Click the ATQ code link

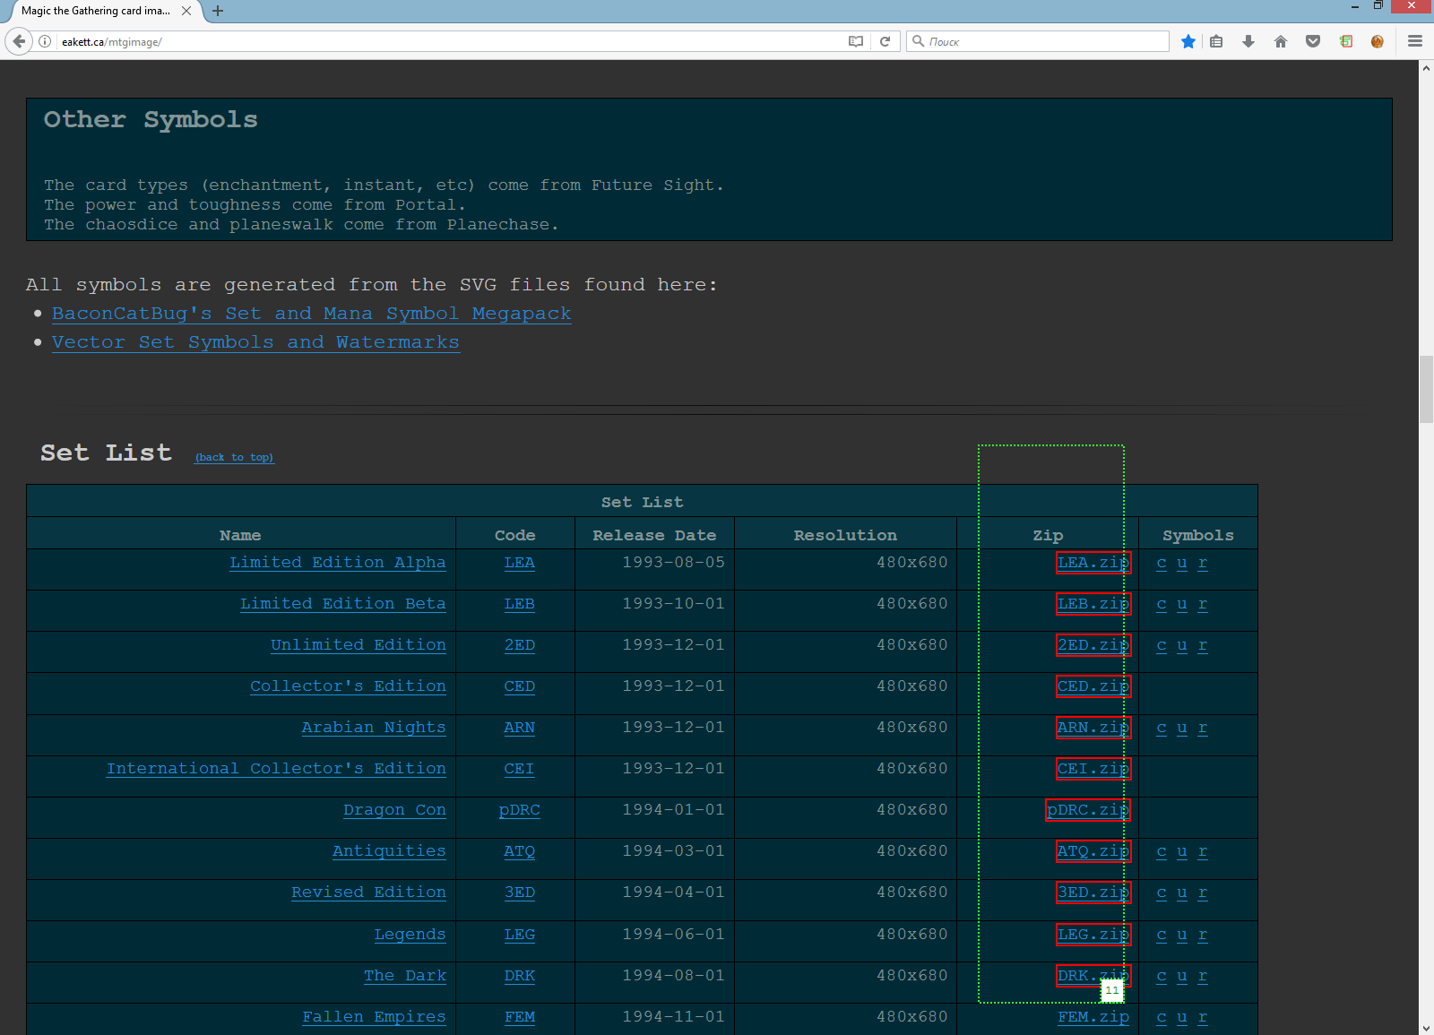coord(519,851)
